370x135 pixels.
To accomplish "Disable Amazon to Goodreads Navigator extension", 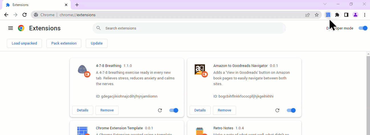I will point(291,110).
